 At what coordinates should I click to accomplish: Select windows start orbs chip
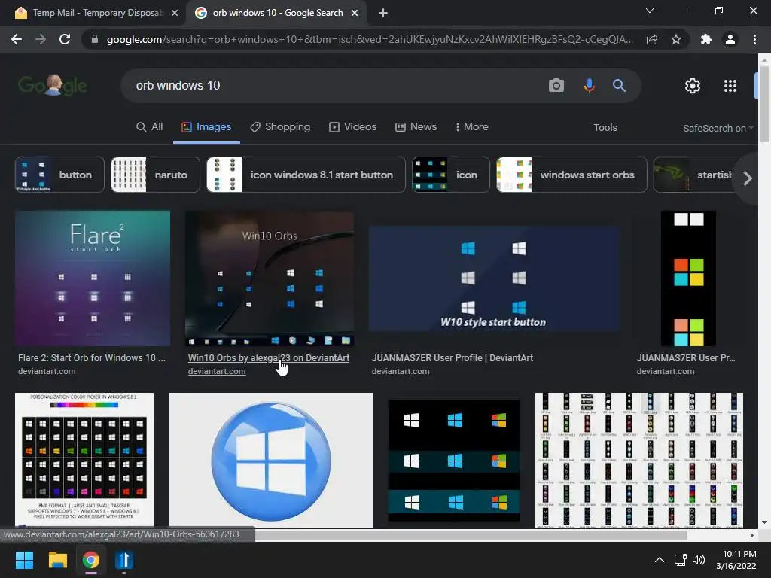[x=571, y=175]
